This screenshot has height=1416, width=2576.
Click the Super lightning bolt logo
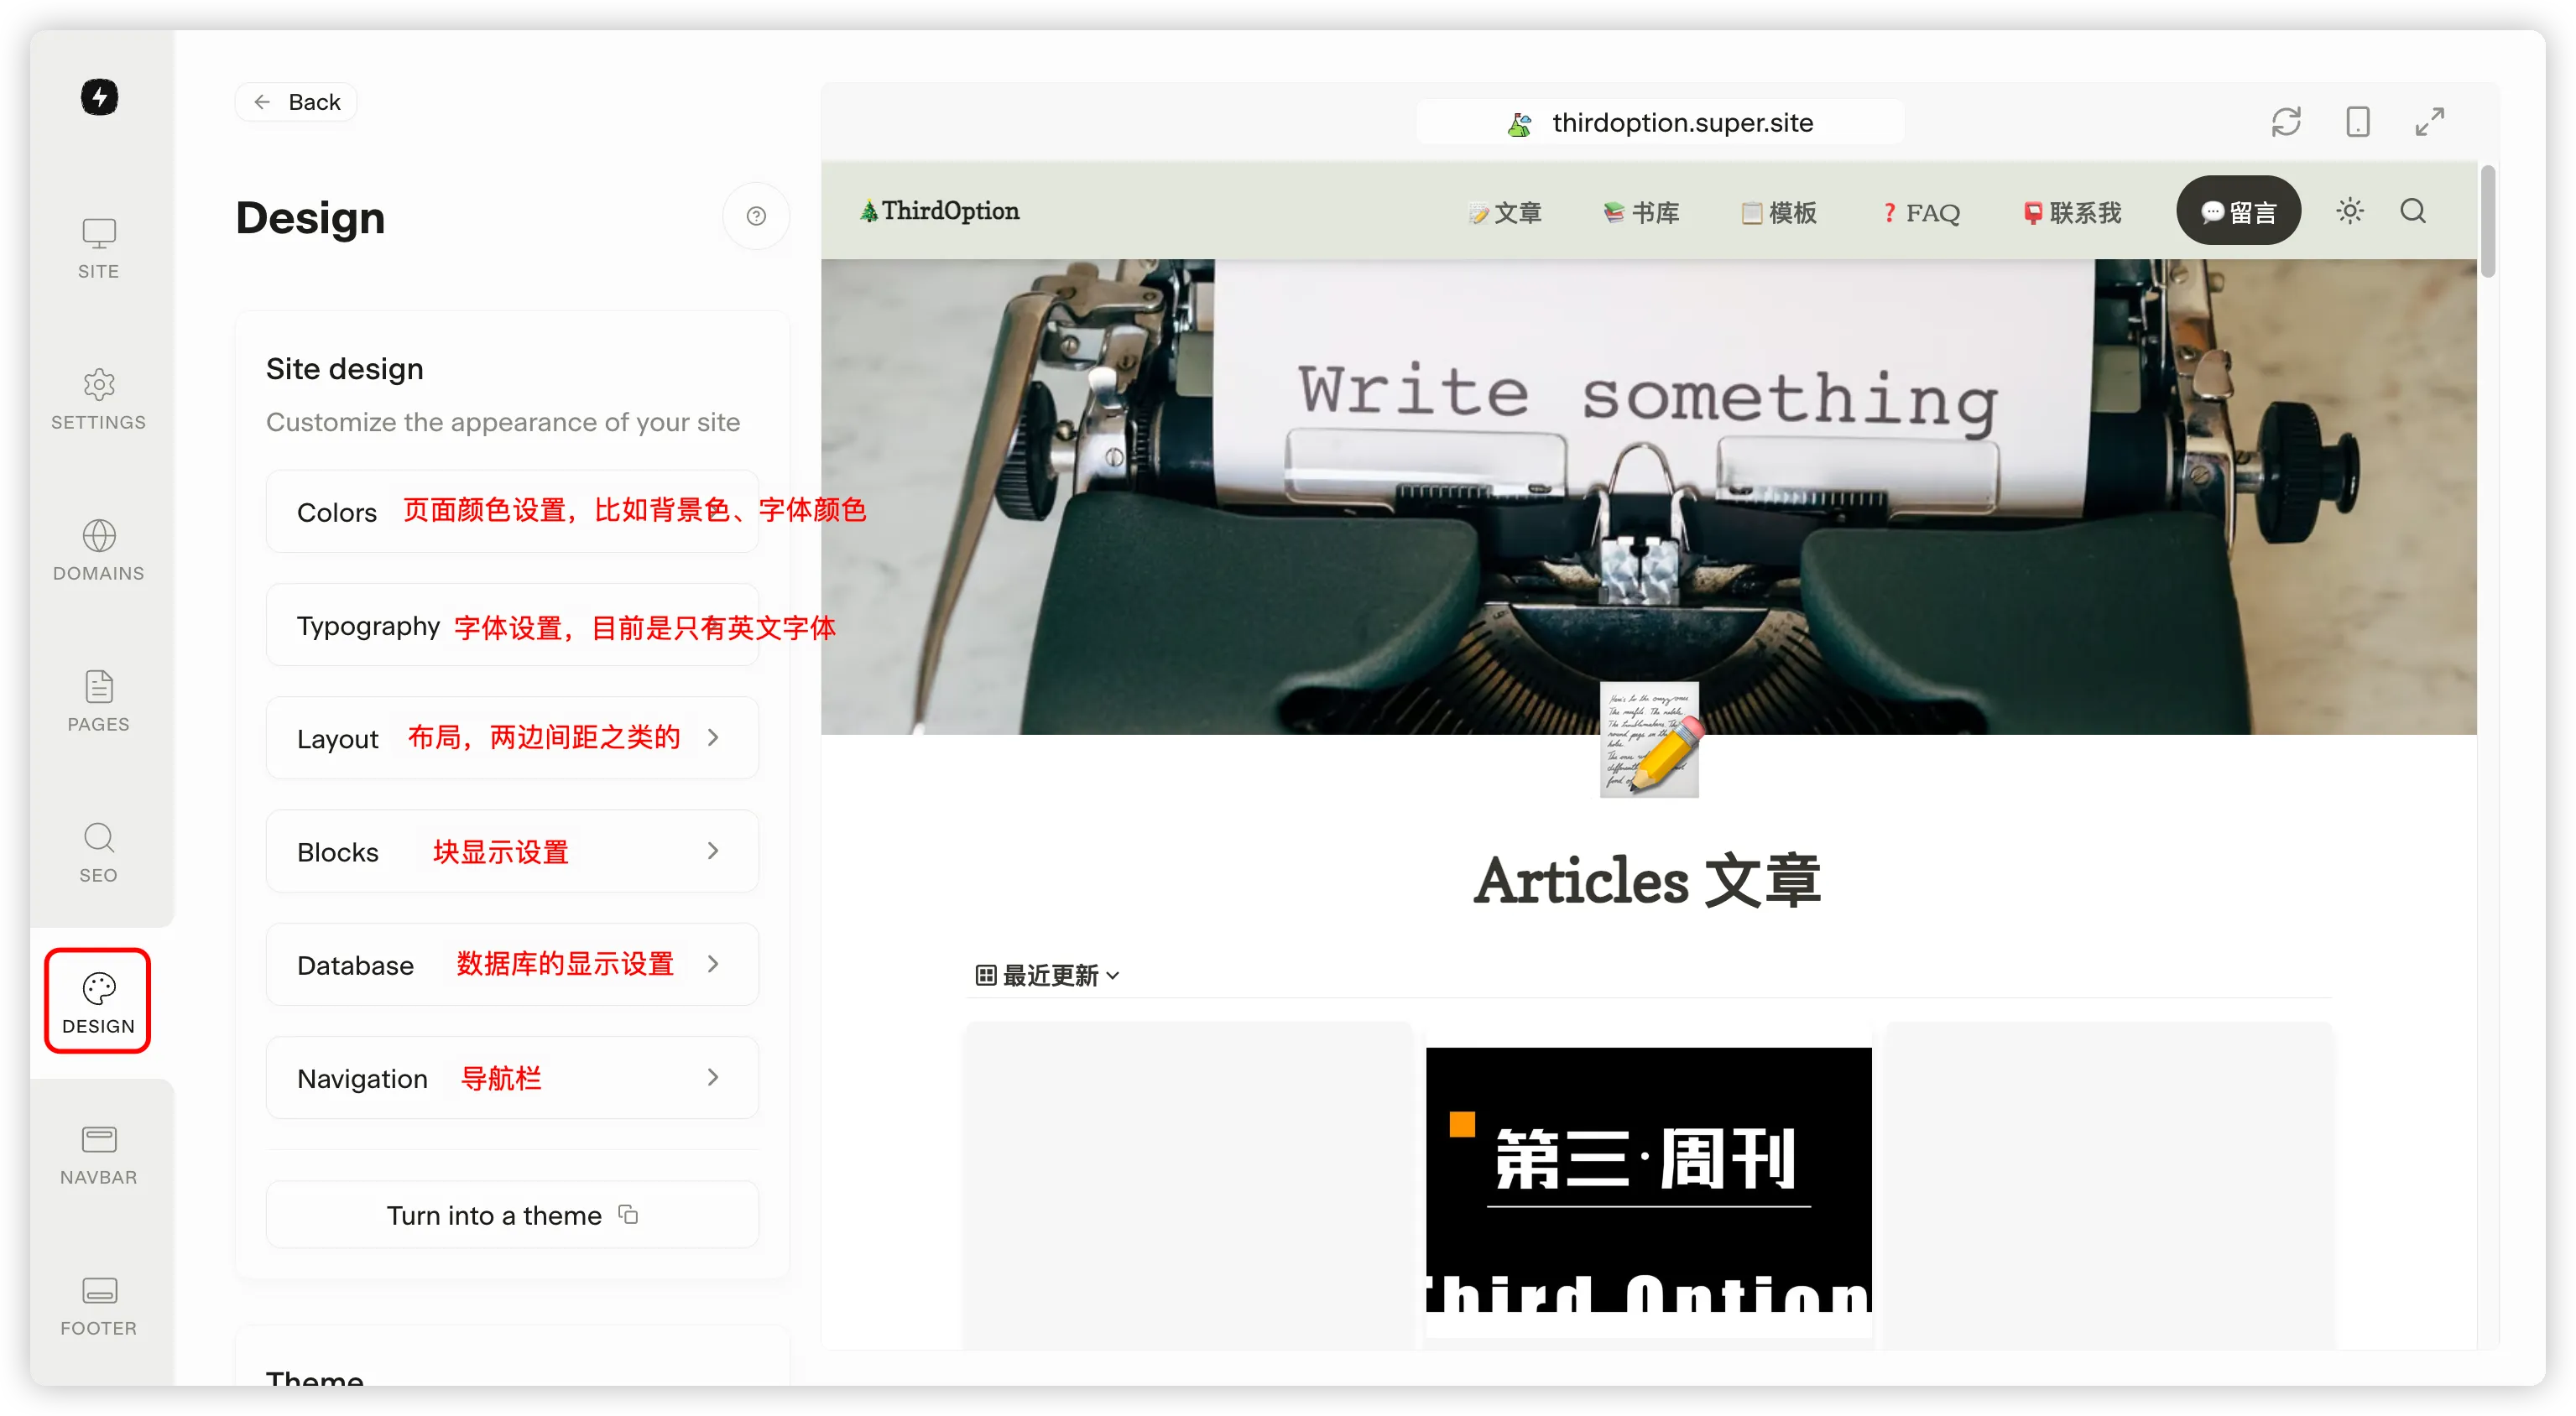click(x=99, y=97)
